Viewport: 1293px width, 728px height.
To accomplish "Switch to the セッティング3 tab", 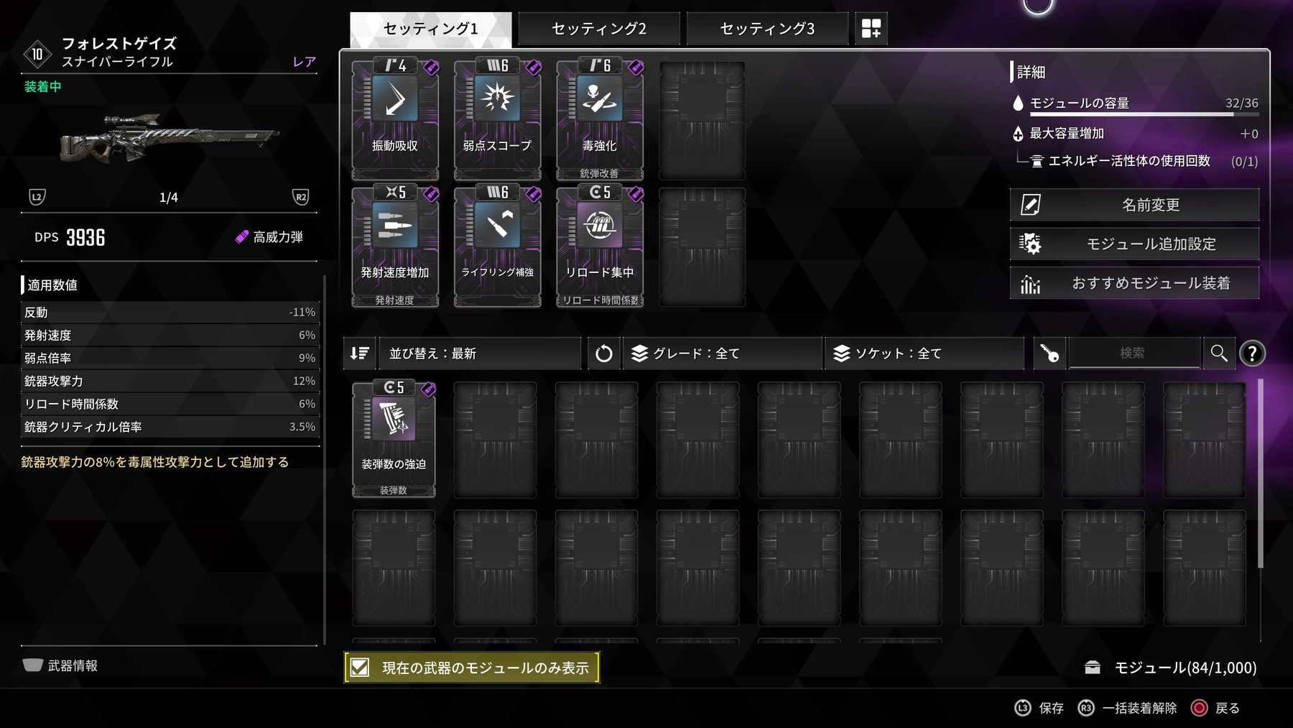I will 767,29.
